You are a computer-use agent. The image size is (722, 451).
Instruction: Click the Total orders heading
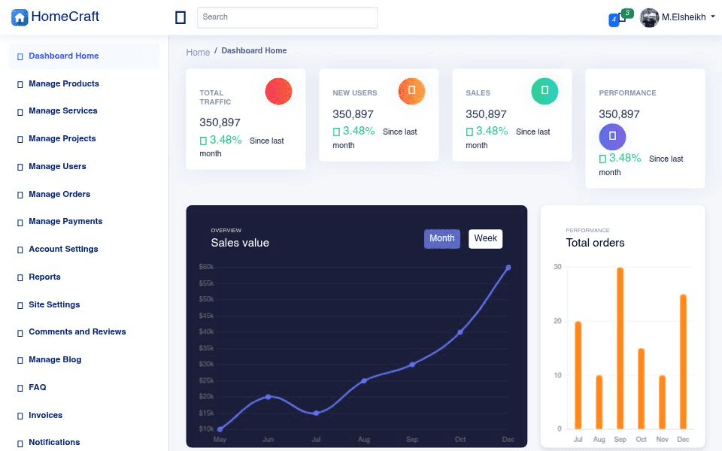click(x=595, y=243)
